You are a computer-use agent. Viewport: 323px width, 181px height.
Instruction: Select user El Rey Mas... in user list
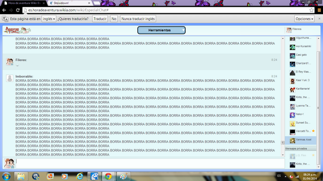301,72
